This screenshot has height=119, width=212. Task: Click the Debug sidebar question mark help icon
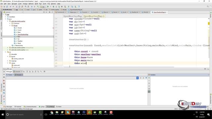[x=4, y=102]
